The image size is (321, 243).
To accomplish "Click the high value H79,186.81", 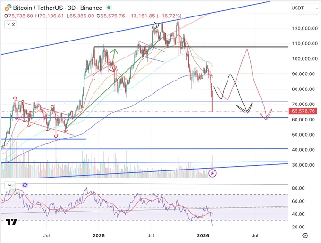I will pyautogui.click(x=50, y=16).
